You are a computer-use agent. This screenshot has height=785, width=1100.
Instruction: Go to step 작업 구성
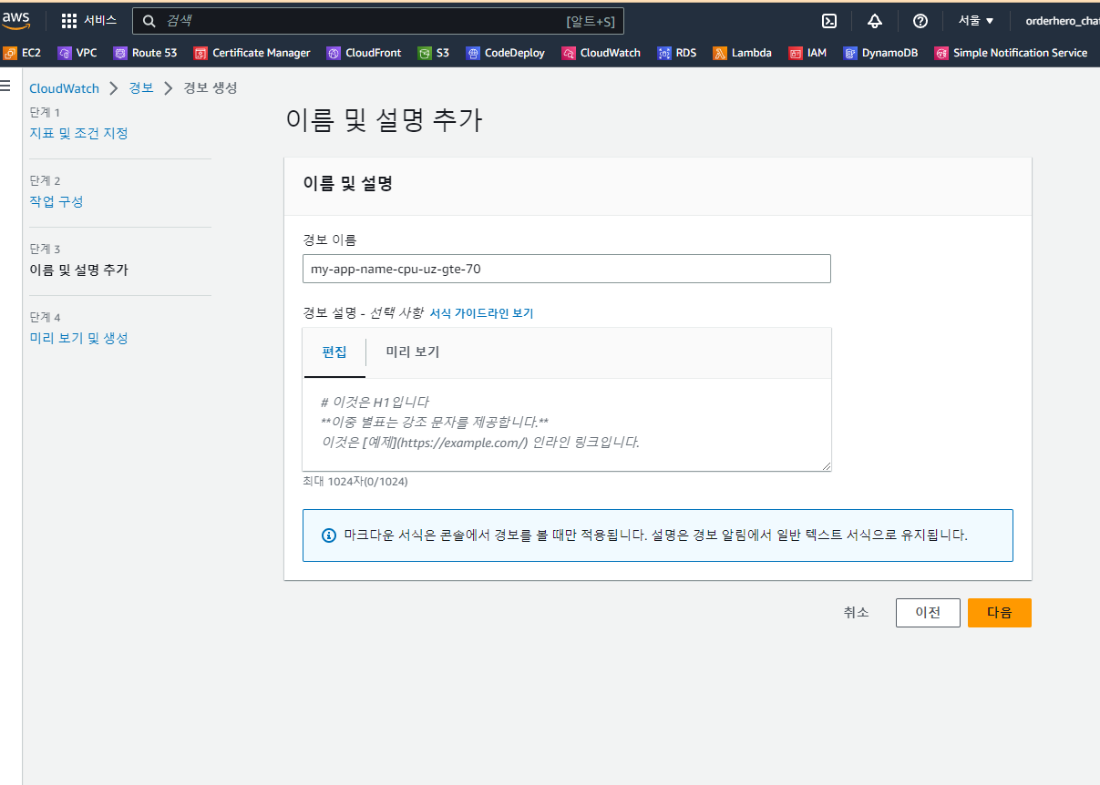pos(57,201)
